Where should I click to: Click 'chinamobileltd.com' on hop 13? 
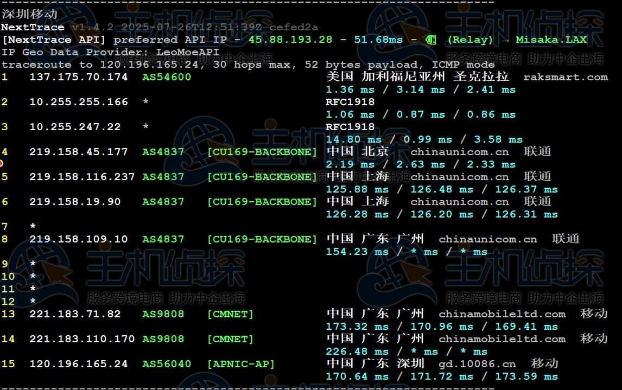[502, 314]
